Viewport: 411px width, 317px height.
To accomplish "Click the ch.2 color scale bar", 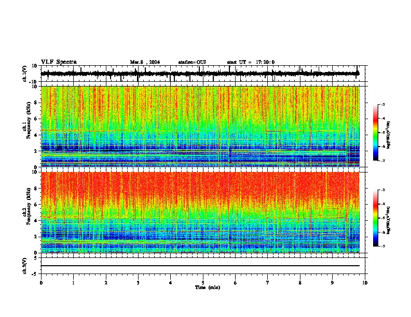I will pyautogui.click(x=375, y=218).
